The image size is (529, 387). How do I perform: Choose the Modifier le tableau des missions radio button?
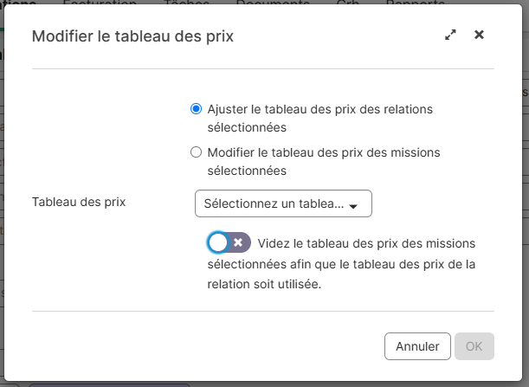click(196, 152)
